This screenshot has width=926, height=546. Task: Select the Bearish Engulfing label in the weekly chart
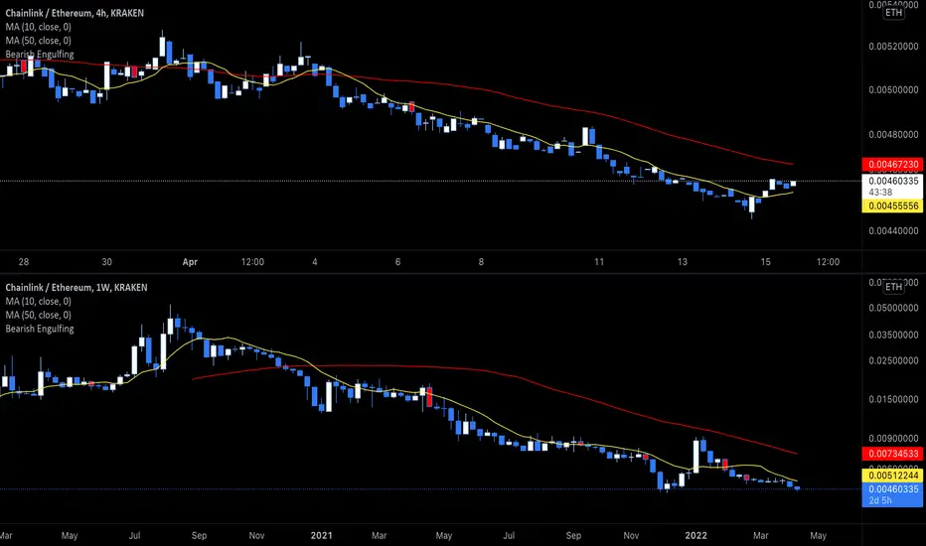[40, 329]
